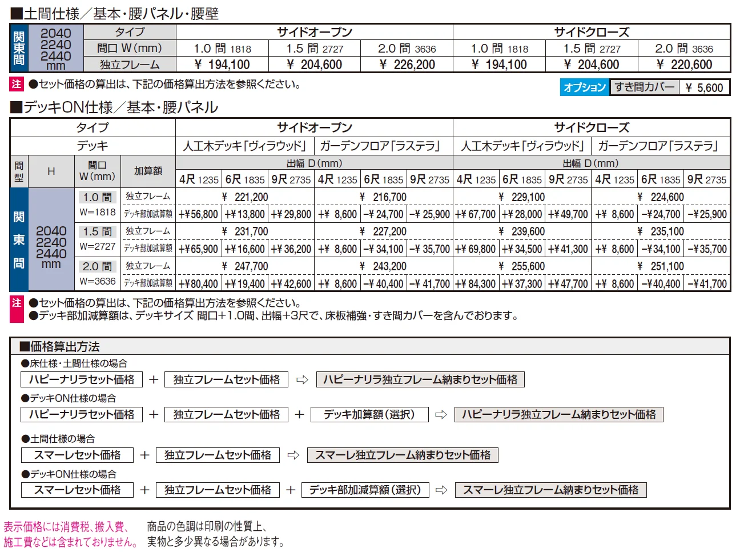Image resolution: width=744 pixels, height=552 pixels.
Task: Click the デッキ部加減算額(選択) box
Action: click(x=365, y=490)
